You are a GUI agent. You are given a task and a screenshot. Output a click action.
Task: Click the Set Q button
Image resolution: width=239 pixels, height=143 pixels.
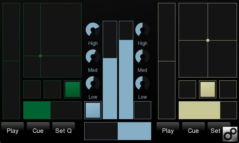(64, 131)
